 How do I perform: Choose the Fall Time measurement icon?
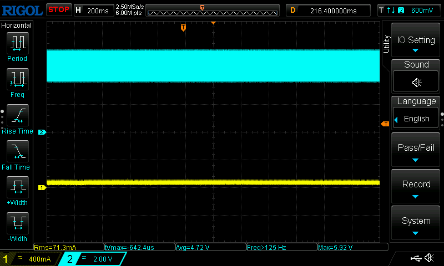click(x=17, y=152)
